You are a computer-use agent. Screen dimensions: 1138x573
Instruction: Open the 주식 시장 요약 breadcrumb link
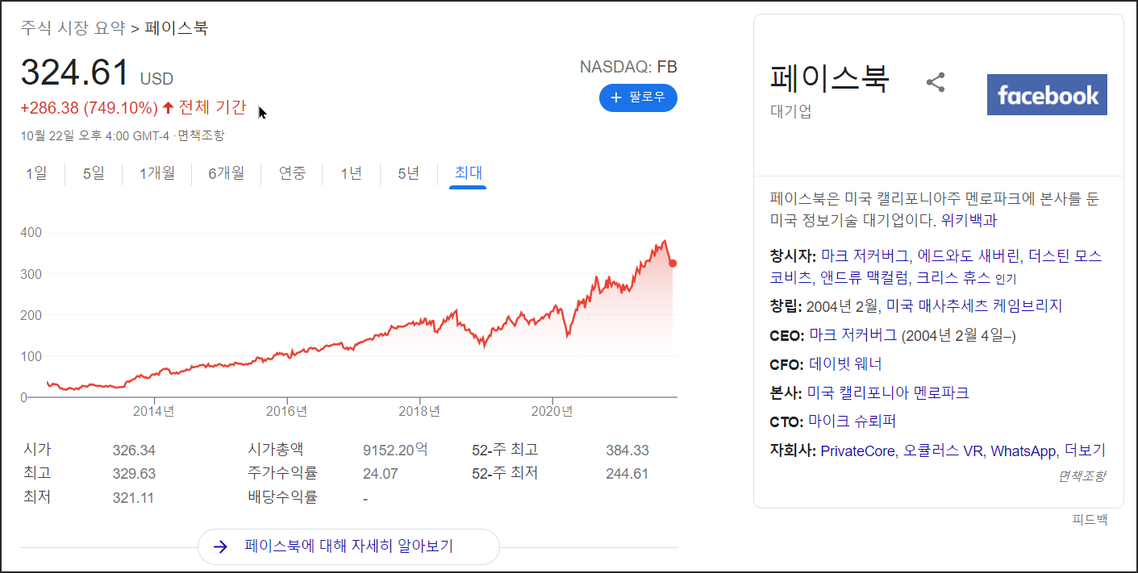pos(73,28)
